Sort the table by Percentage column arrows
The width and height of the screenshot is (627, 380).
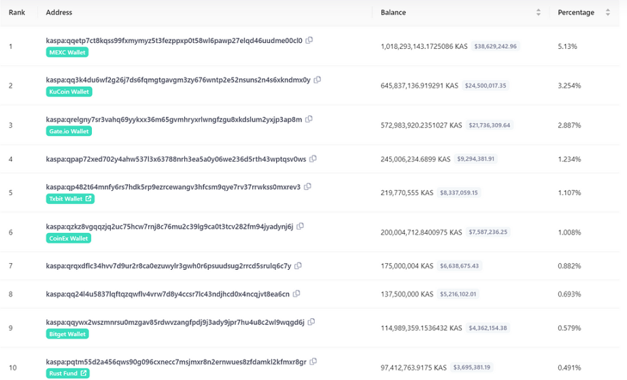pyautogui.click(x=607, y=12)
